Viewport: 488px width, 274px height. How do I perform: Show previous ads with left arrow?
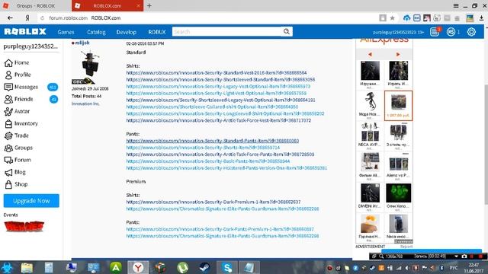tap(370, 54)
